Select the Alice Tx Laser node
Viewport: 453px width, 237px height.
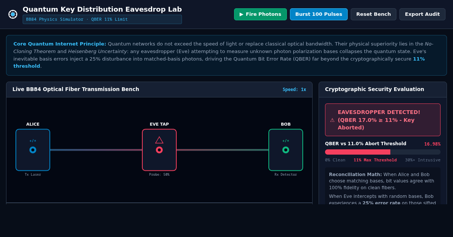click(33, 150)
